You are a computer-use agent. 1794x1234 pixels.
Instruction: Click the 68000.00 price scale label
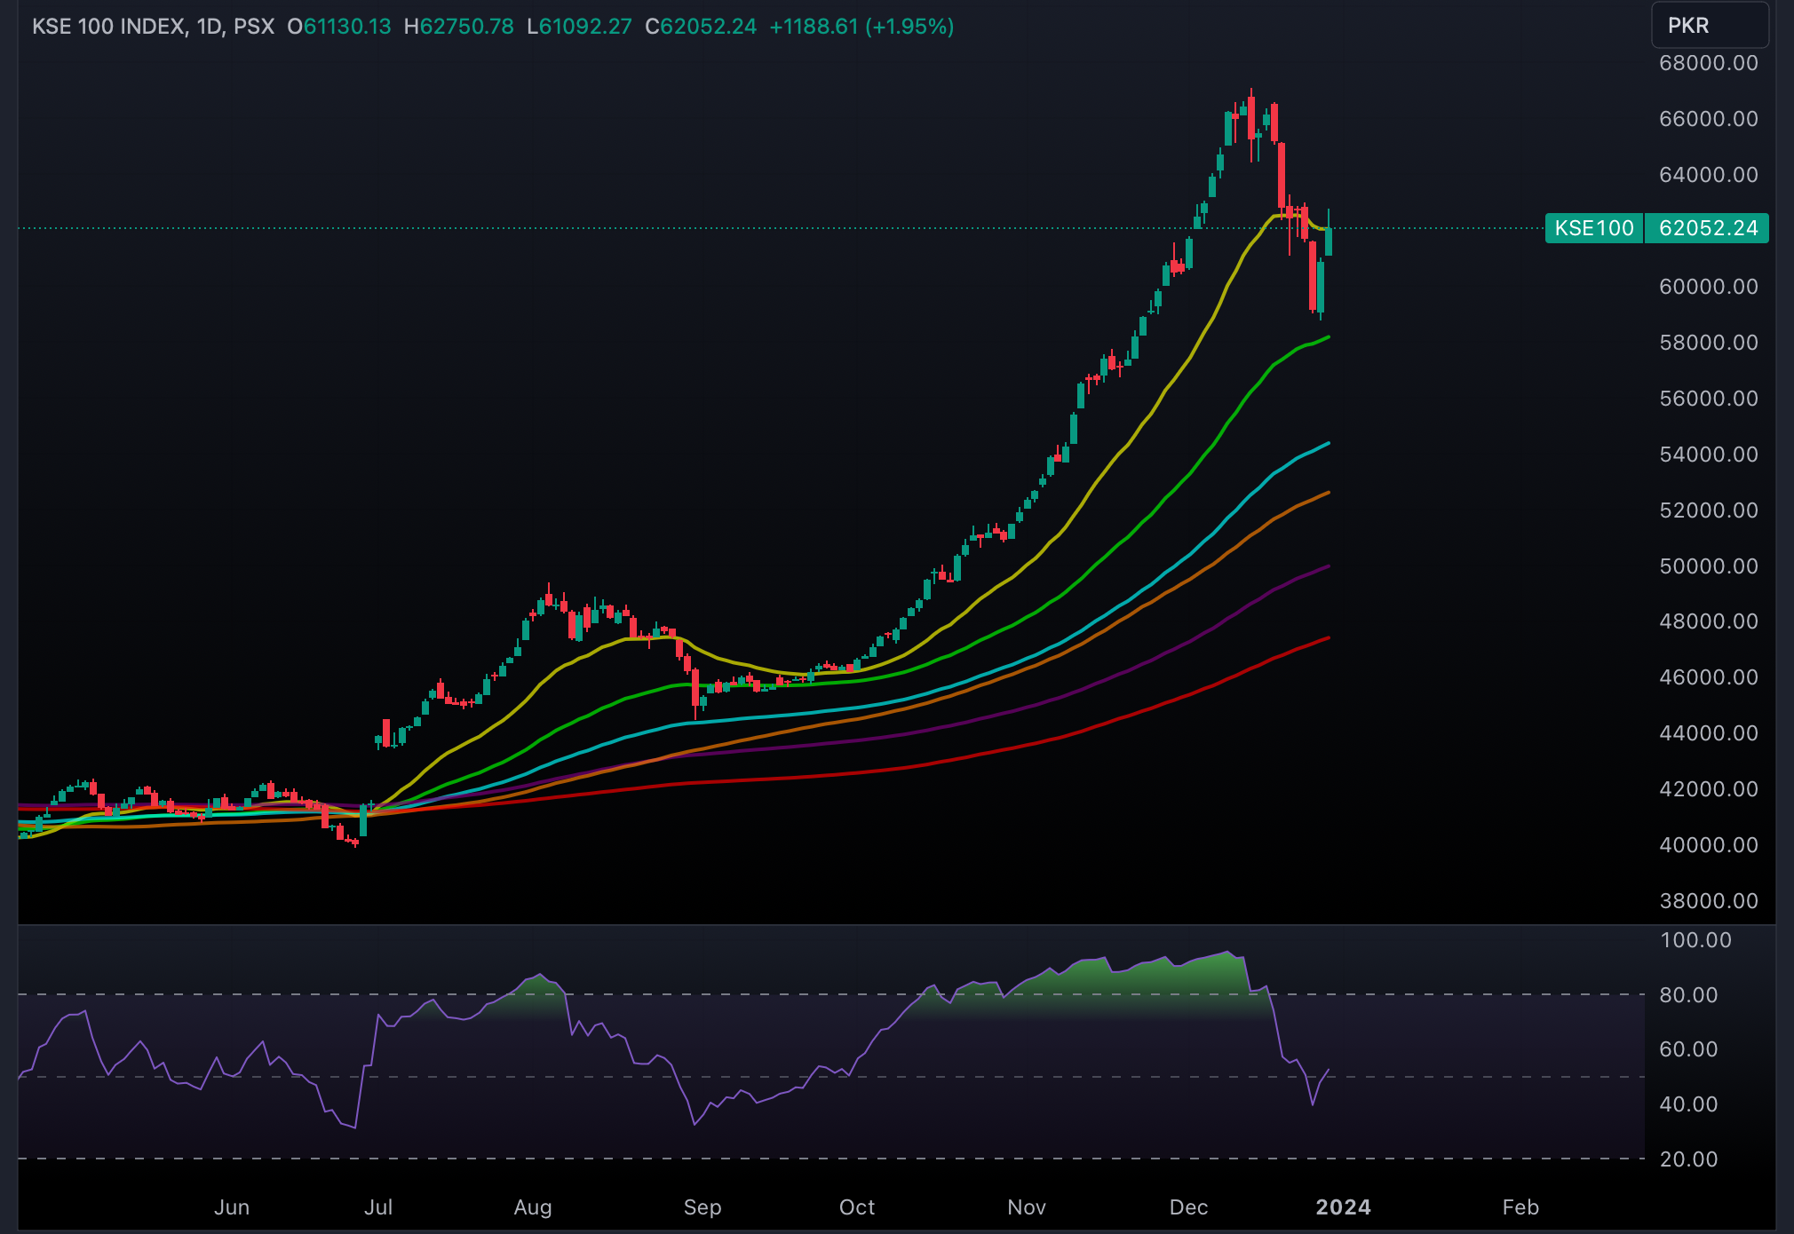tap(1707, 63)
